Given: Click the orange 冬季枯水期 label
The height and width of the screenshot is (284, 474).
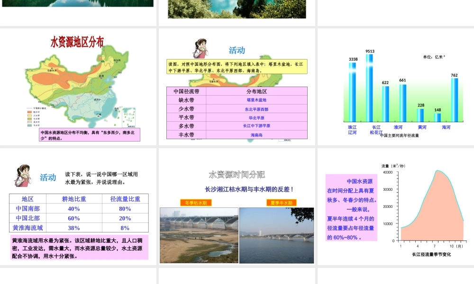Looking at the screenshot, I should (x=196, y=203).
